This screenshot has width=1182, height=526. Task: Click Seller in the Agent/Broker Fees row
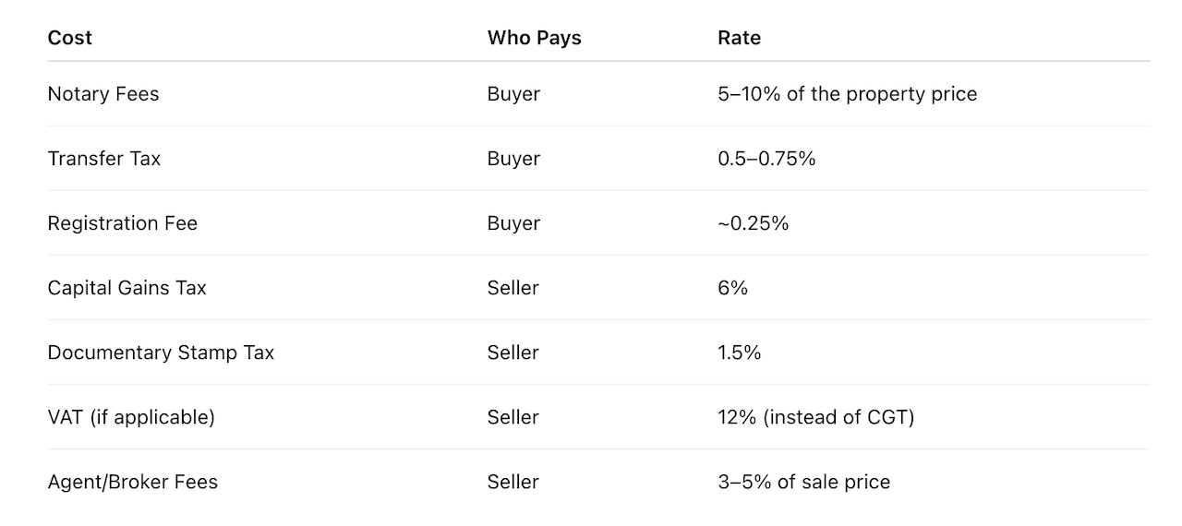point(513,482)
